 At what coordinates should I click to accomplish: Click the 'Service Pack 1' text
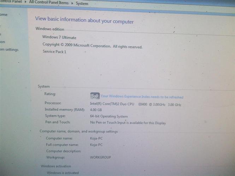pos(54,51)
